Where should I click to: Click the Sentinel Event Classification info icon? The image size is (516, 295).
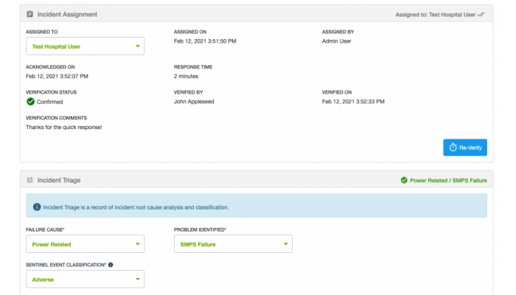click(x=111, y=265)
